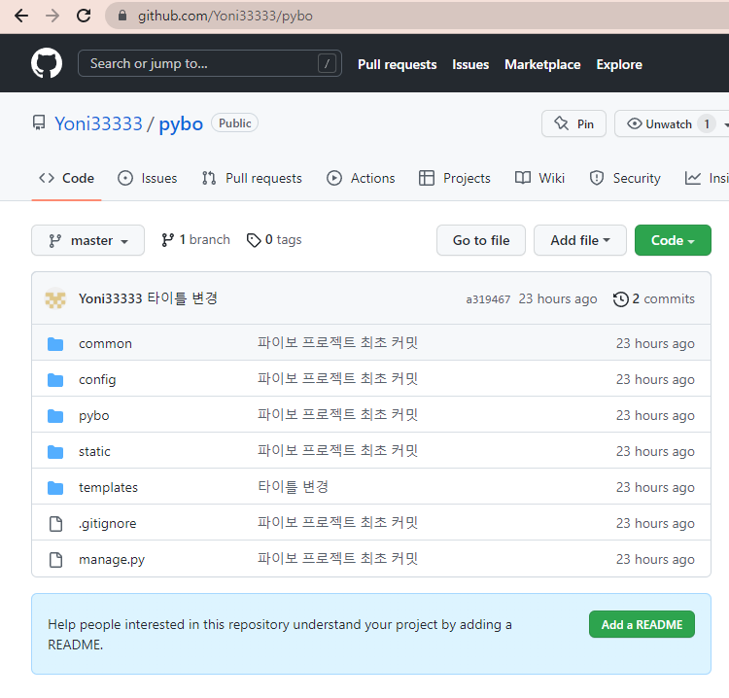Screen dimensions: 729x698
Task: Open the master branch dropdown
Action: [x=87, y=240]
